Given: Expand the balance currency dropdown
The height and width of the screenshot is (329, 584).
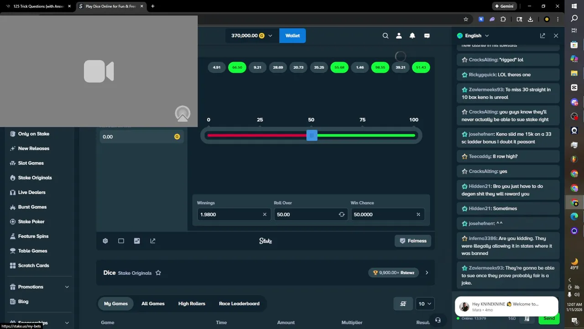Looking at the screenshot, I should (x=270, y=36).
